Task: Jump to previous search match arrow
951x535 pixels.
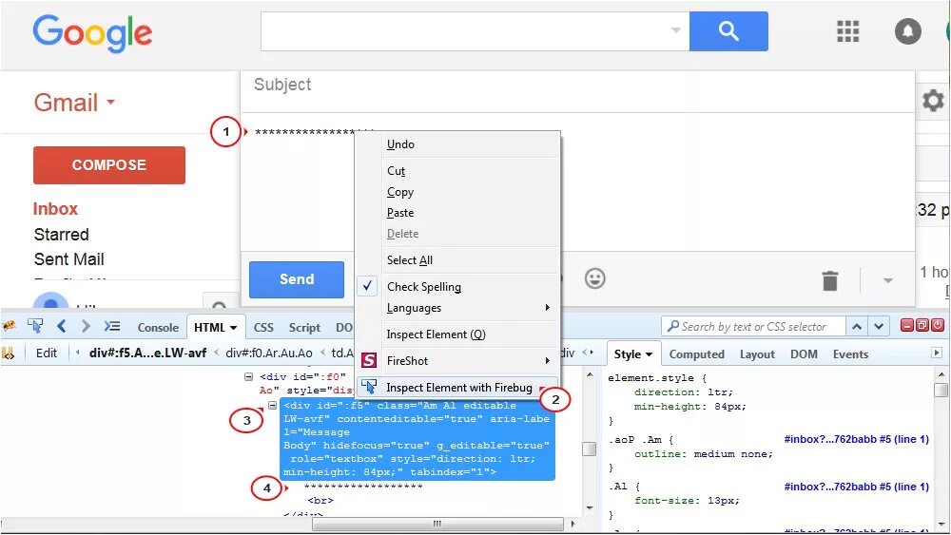Action: 857,327
